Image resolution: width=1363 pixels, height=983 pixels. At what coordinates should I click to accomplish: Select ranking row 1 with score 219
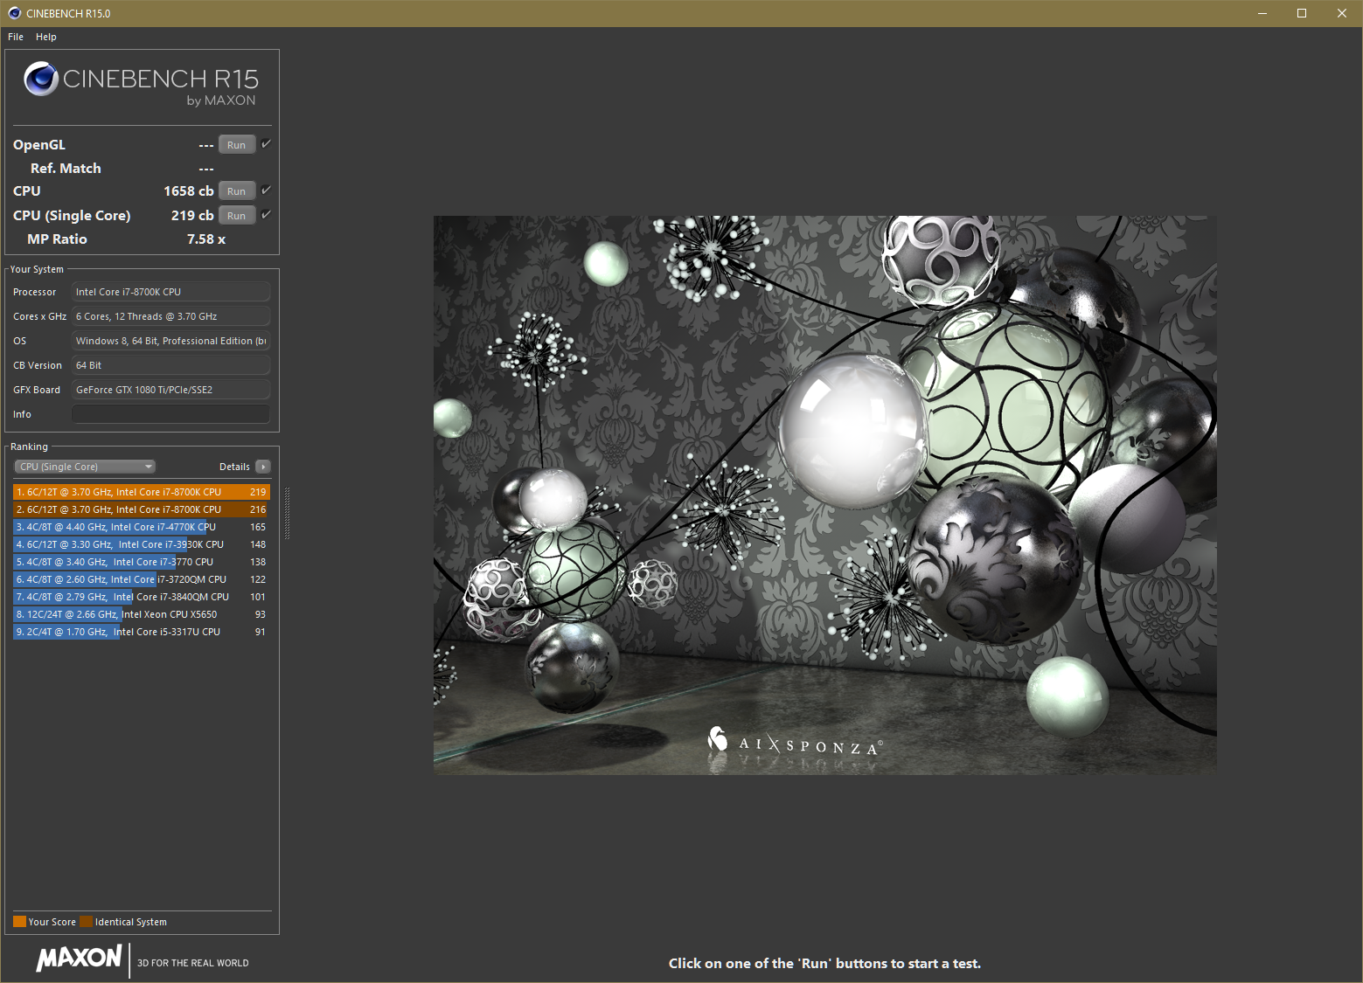click(x=142, y=492)
